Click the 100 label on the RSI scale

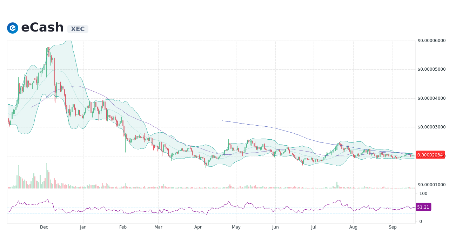423,194
